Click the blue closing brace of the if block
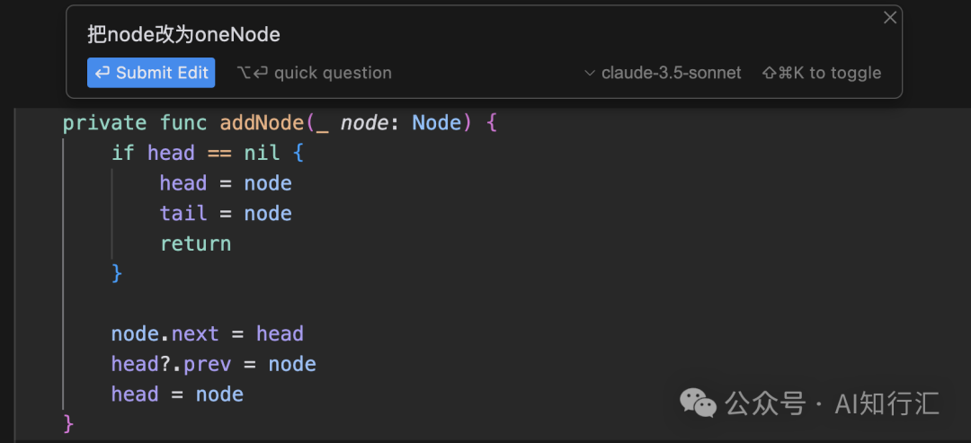971x443 pixels. tap(117, 273)
